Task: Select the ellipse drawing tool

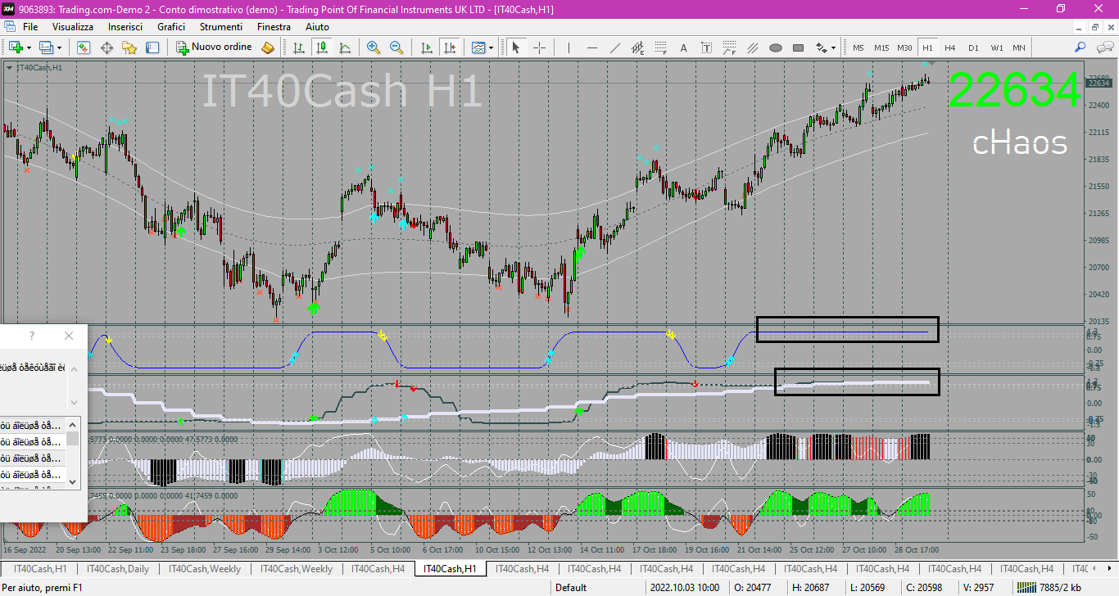Action: coord(776,47)
